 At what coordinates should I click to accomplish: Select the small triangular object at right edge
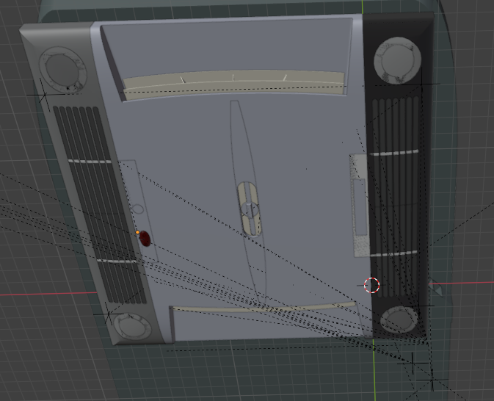coord(439,291)
